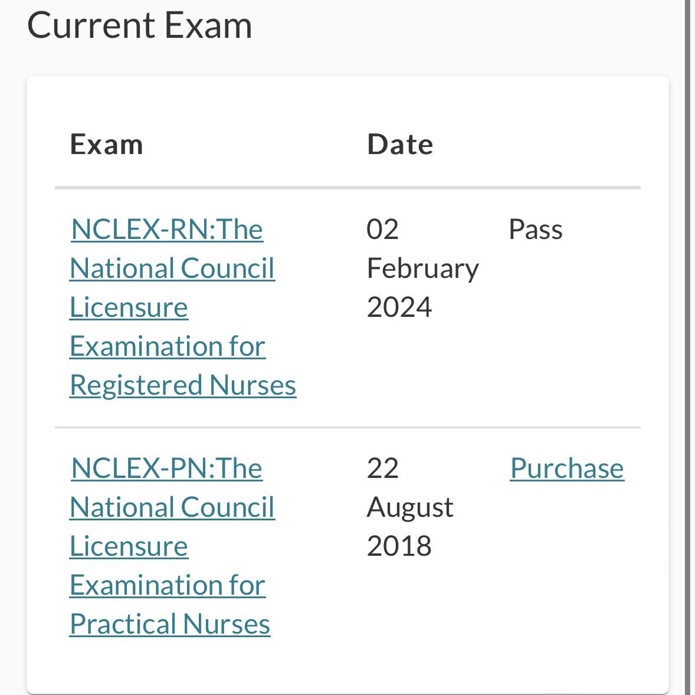Screen dimensions: 695x695
Task: Click the Pass status for NCLEX-RN
Action: click(x=536, y=229)
